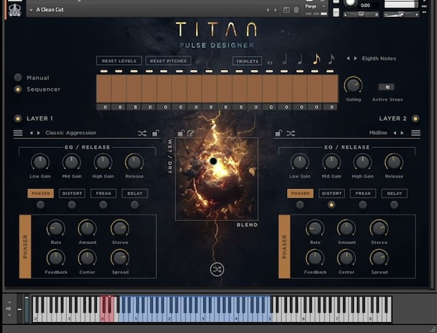This screenshot has width=437, height=333.
Task: Randomize Layer 2 with shuffle icon
Action: [291, 133]
